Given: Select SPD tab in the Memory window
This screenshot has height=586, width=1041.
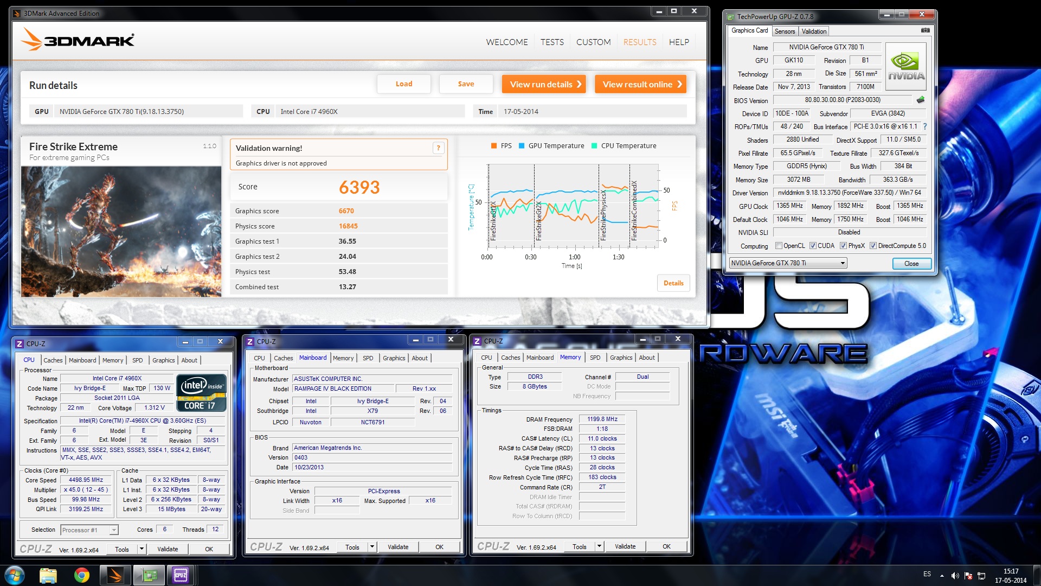Looking at the screenshot, I should click(595, 358).
